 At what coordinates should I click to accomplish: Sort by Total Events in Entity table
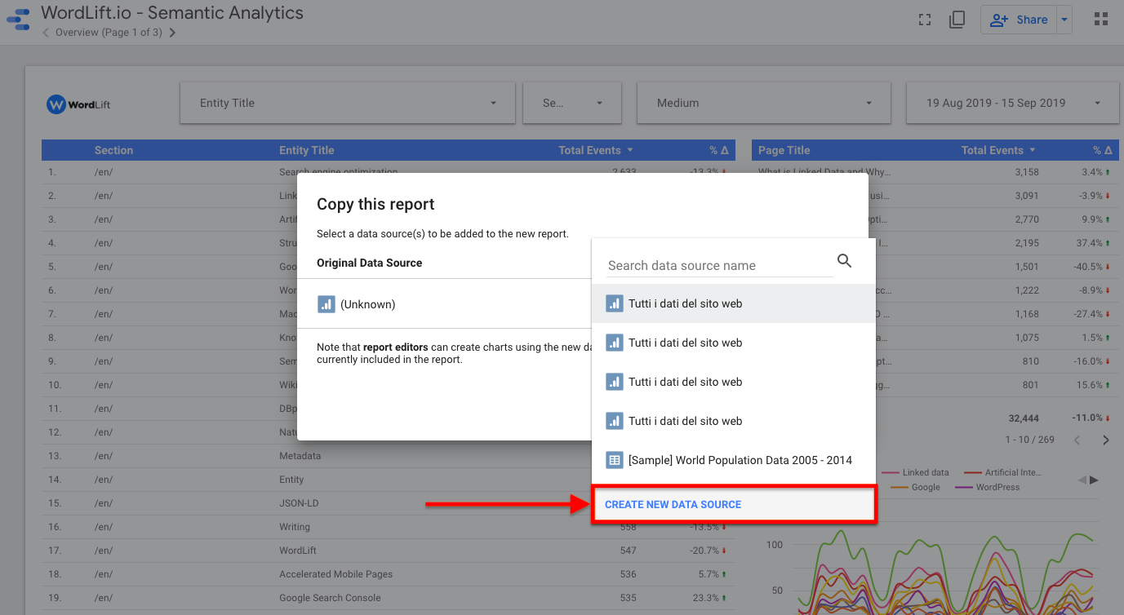(595, 150)
